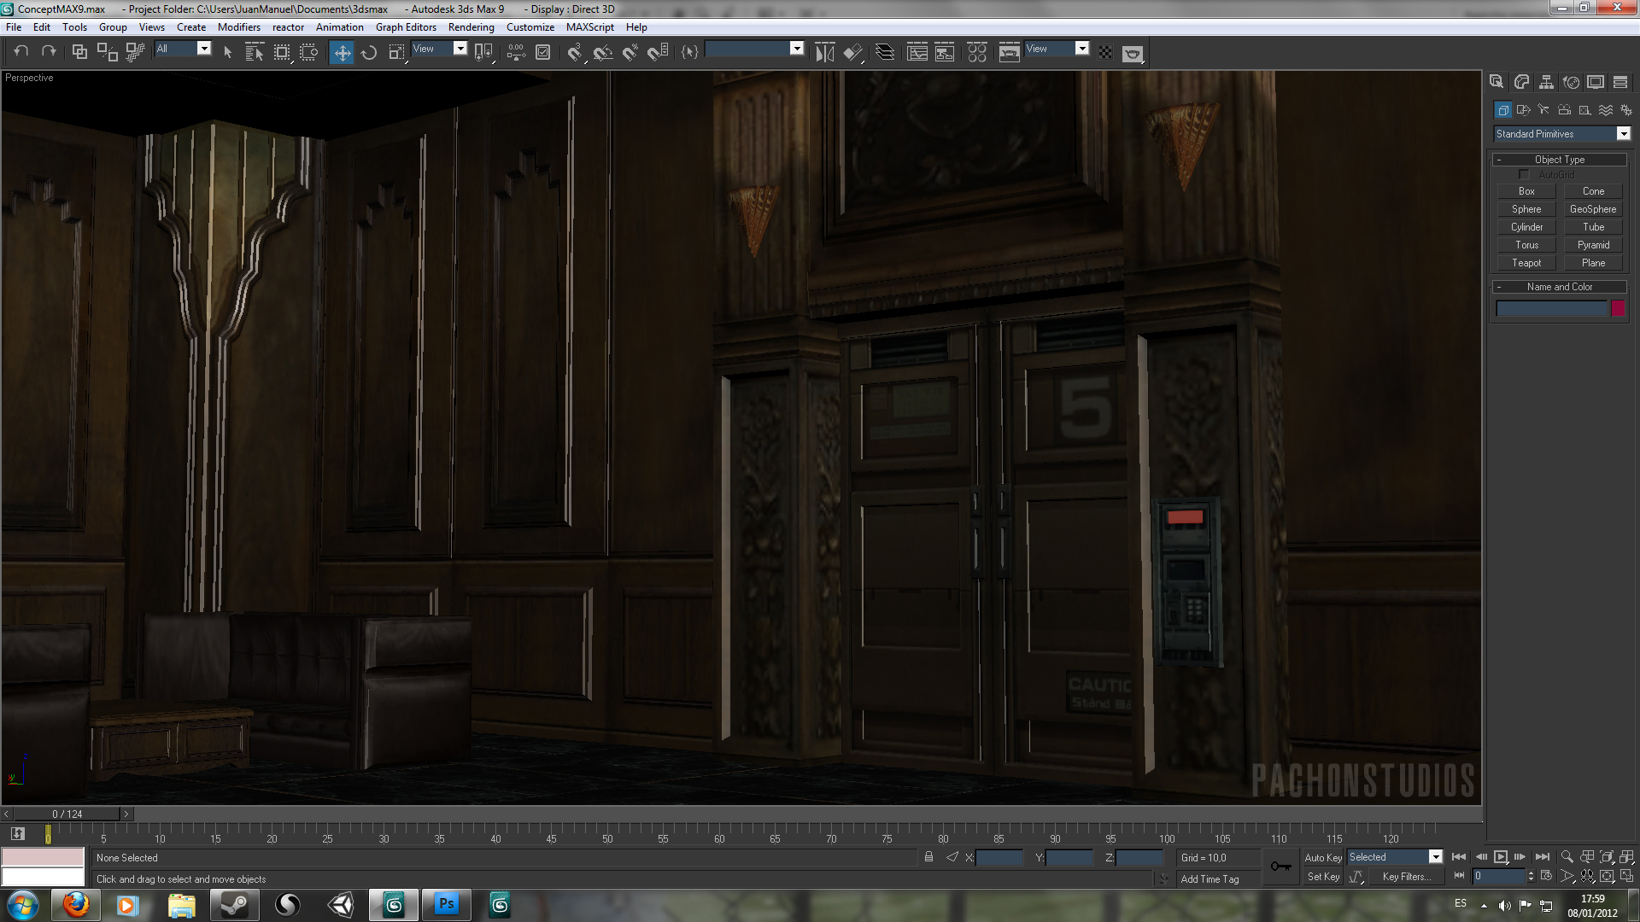Image resolution: width=1640 pixels, height=922 pixels.
Task: Click the Undo arrow icon
Action: [21, 52]
